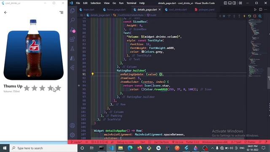Image resolution: width=270 pixels, height=152 pixels.
Task: Close the details_page.dart tab
Action: click(x=159, y=9)
